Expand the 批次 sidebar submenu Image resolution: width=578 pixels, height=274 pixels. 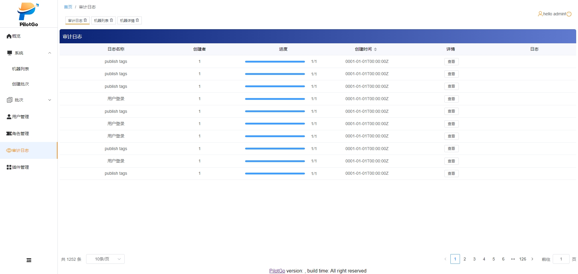50,100
